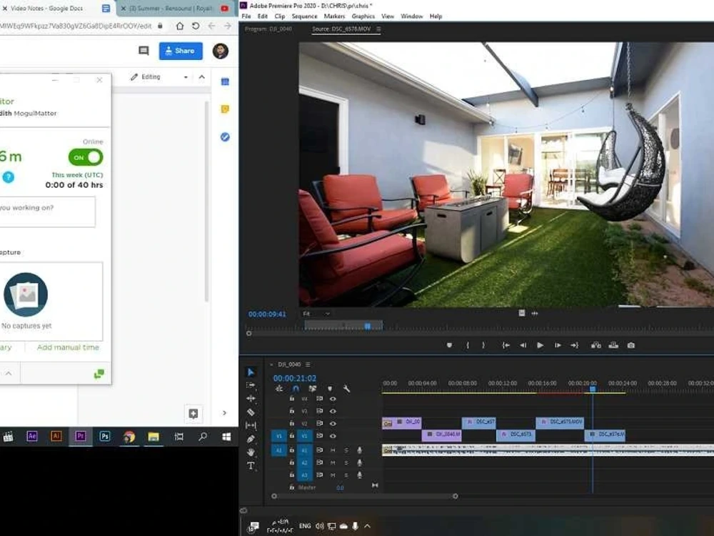Open Docs comment history icon

click(x=144, y=51)
